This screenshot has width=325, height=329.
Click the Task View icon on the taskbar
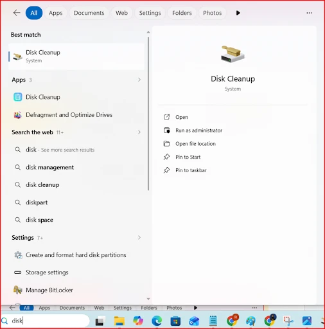[x=100, y=321]
